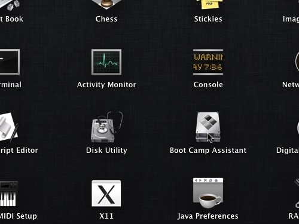Click the "Disk Utility" label

pyautogui.click(x=106, y=151)
